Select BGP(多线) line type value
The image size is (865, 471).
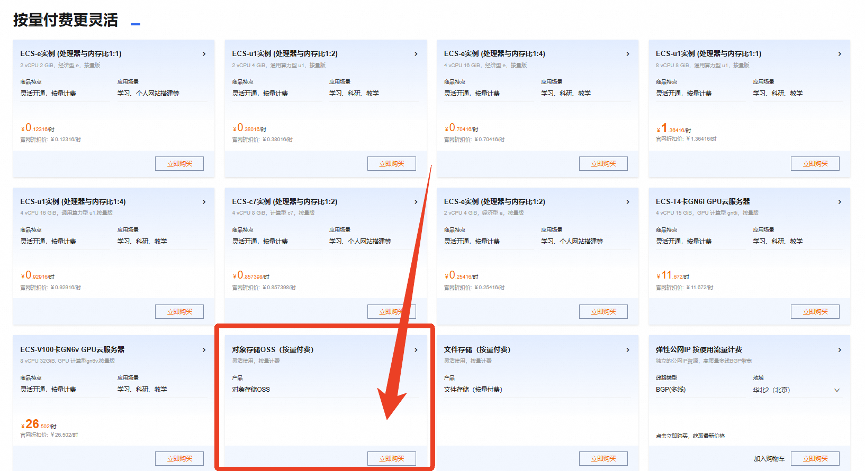pos(671,390)
